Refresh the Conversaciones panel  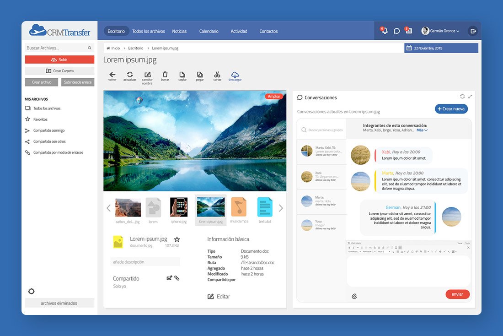[462, 97]
